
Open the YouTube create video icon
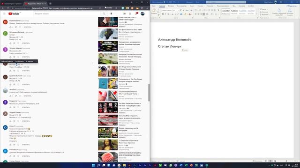click(125, 14)
